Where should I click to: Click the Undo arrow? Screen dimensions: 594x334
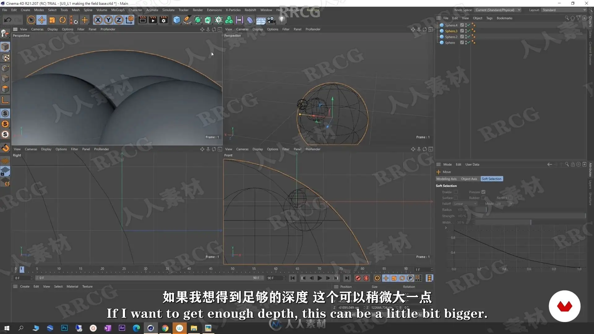click(8, 20)
